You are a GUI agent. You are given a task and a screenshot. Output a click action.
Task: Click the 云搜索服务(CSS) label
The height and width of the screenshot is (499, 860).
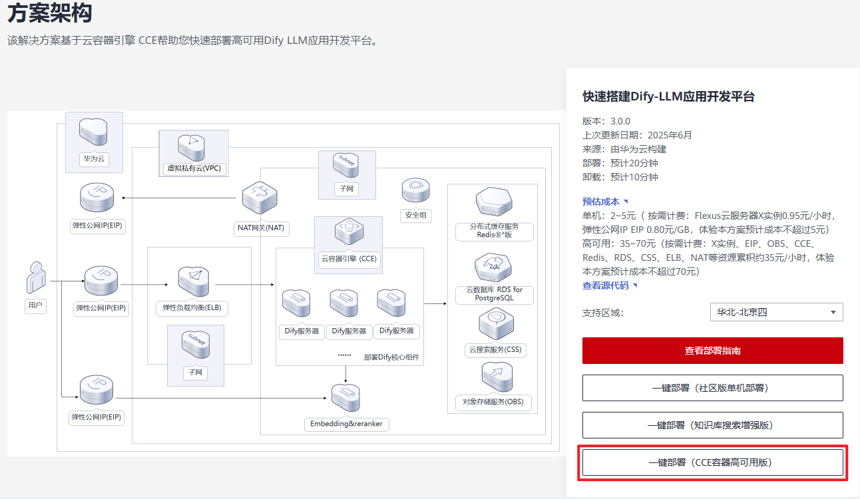(495, 349)
